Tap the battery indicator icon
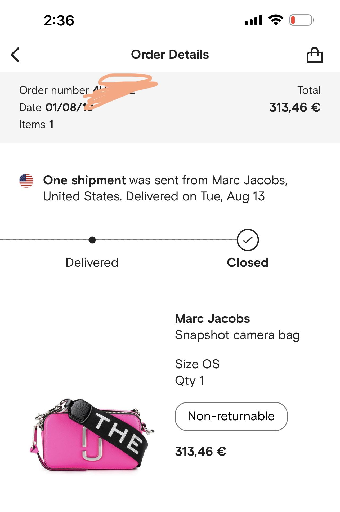 click(301, 20)
